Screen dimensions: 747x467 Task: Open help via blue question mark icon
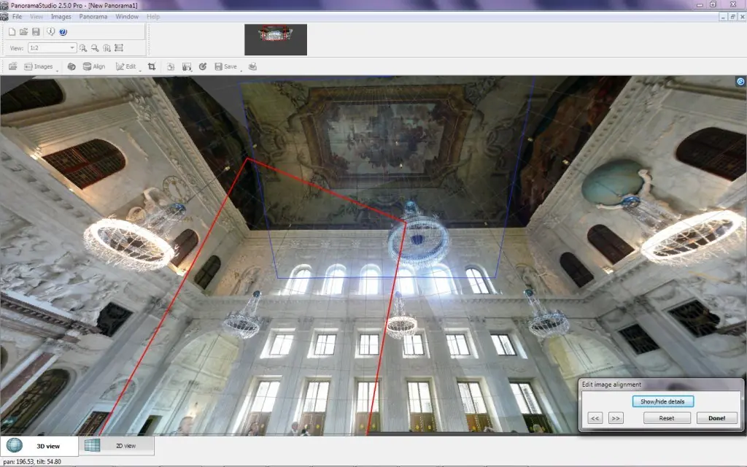(63, 32)
